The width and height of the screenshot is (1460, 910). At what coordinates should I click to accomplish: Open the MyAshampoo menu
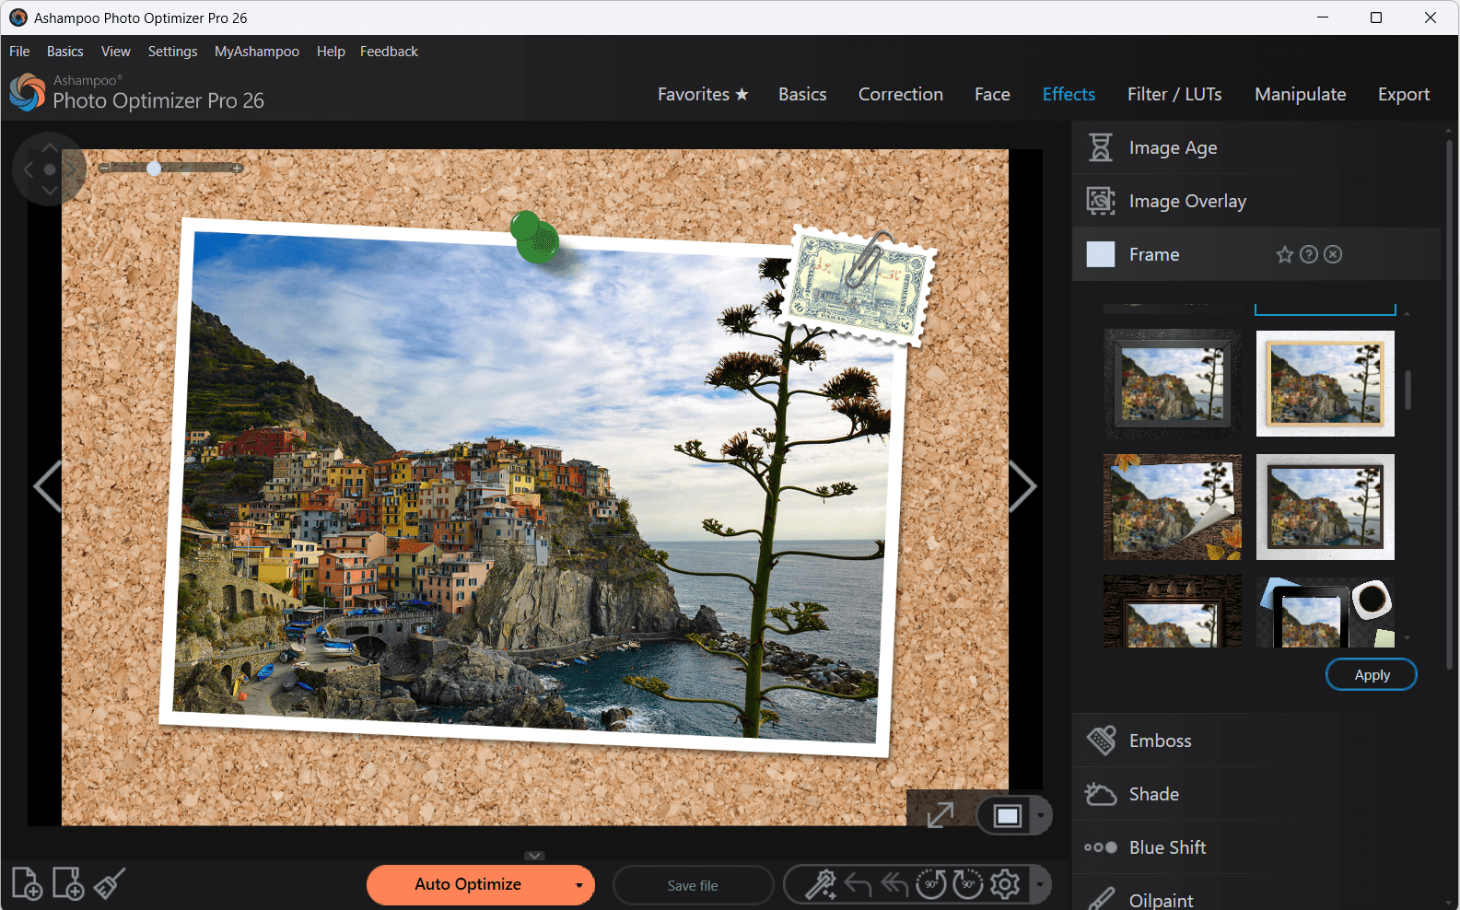tap(256, 52)
